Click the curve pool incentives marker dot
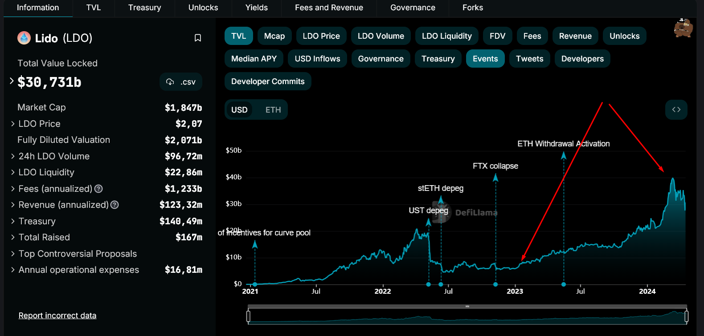 point(255,284)
